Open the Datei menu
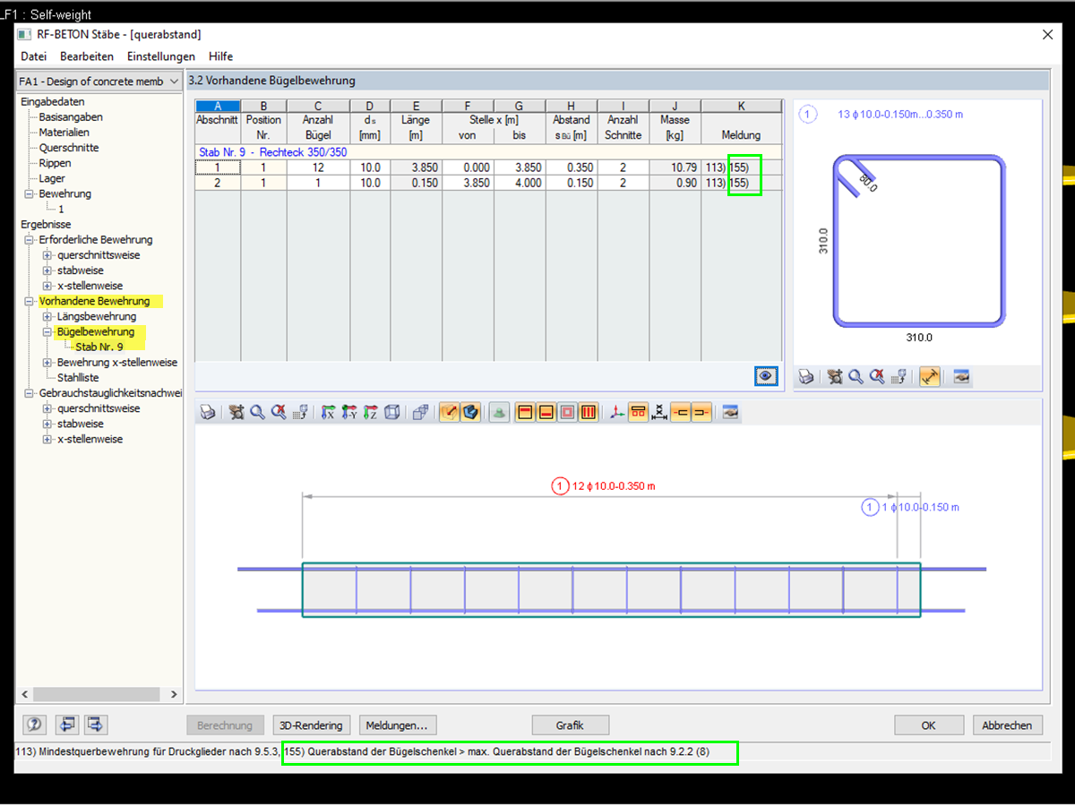This screenshot has height=806, width=1075. pos(33,56)
